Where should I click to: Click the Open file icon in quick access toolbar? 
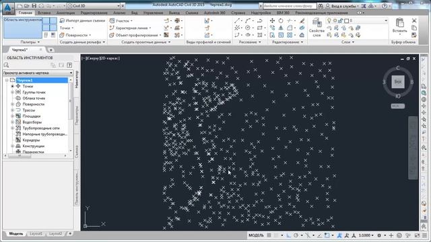[27, 6]
